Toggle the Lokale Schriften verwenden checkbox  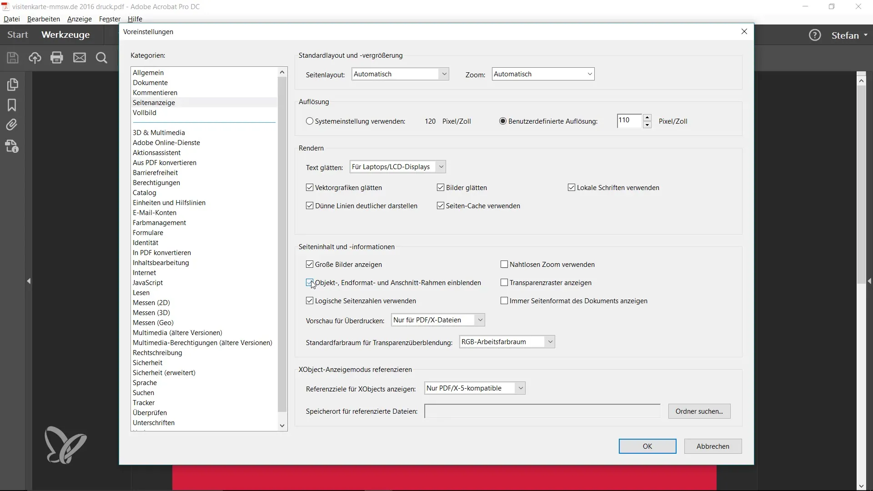[x=572, y=188]
